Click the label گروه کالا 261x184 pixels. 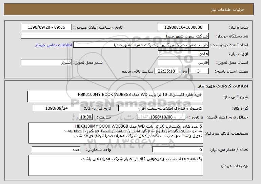tap(240, 108)
